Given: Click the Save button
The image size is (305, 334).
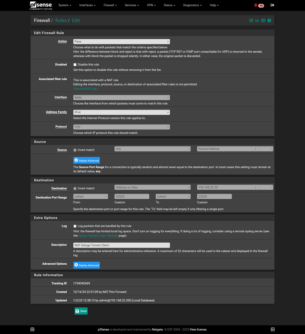Looking at the screenshot, I should [81, 311].
